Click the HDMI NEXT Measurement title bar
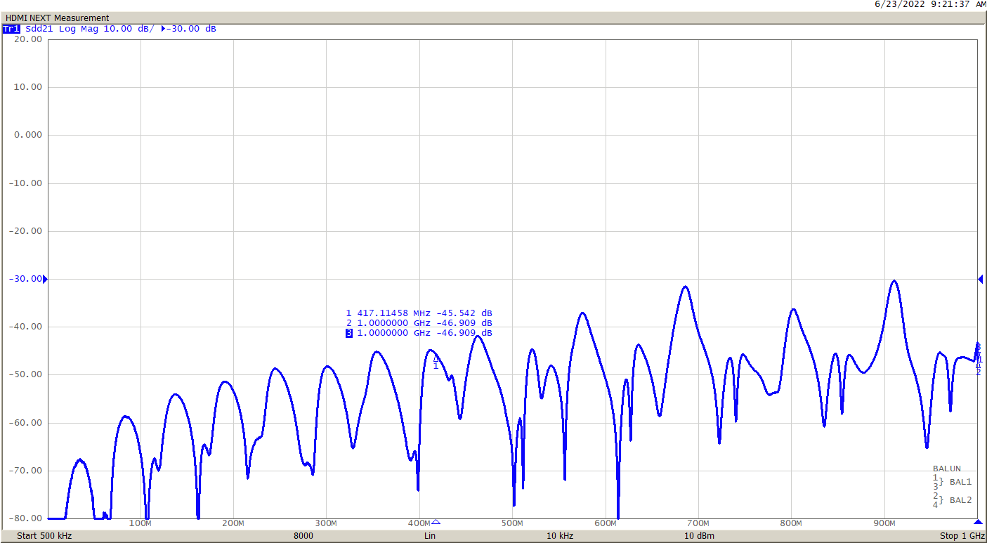Viewport: 987px width, 543px height. 493,18
